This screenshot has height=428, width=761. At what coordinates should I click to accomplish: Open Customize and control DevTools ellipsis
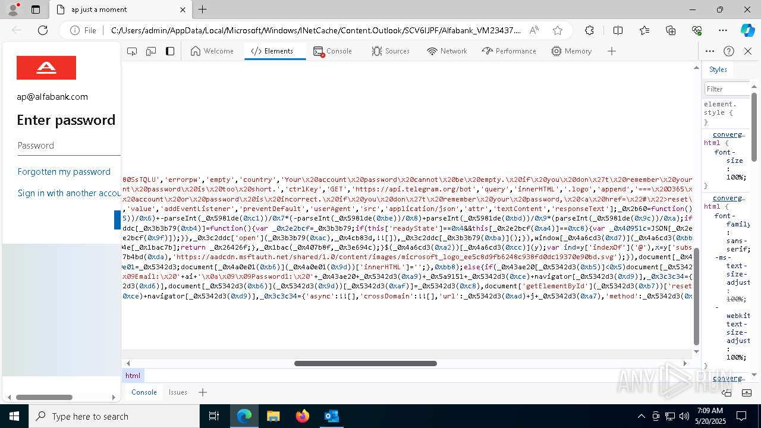pyautogui.click(x=710, y=51)
